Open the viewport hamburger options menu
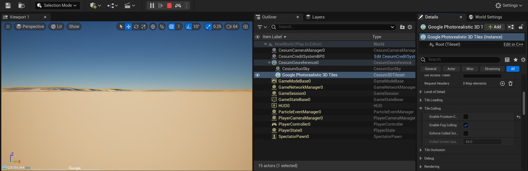This screenshot has width=528, height=171. pyautogui.click(x=8, y=27)
